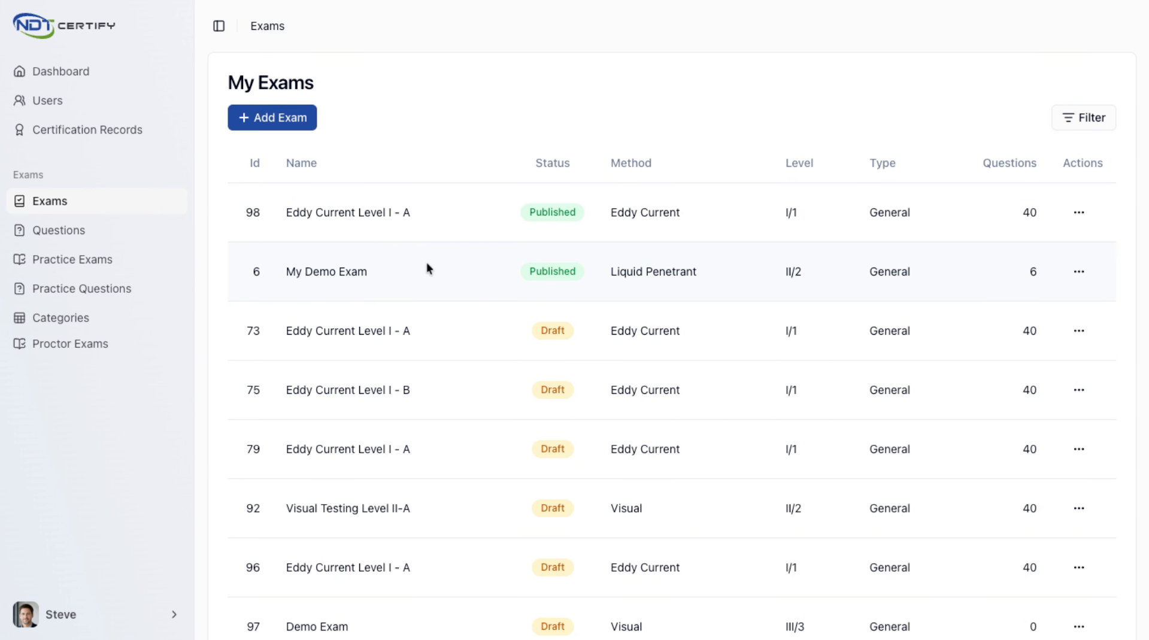Click the NDT Certify logo

pos(64,25)
